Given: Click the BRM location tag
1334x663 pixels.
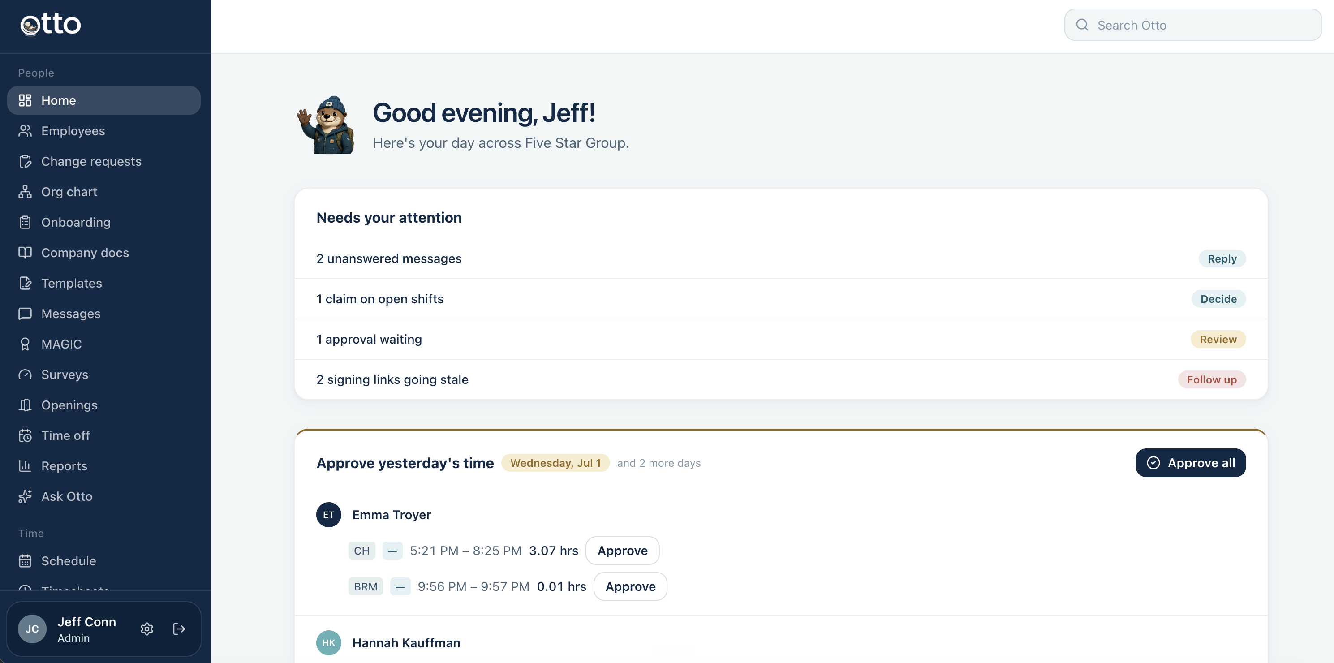Looking at the screenshot, I should (x=366, y=586).
